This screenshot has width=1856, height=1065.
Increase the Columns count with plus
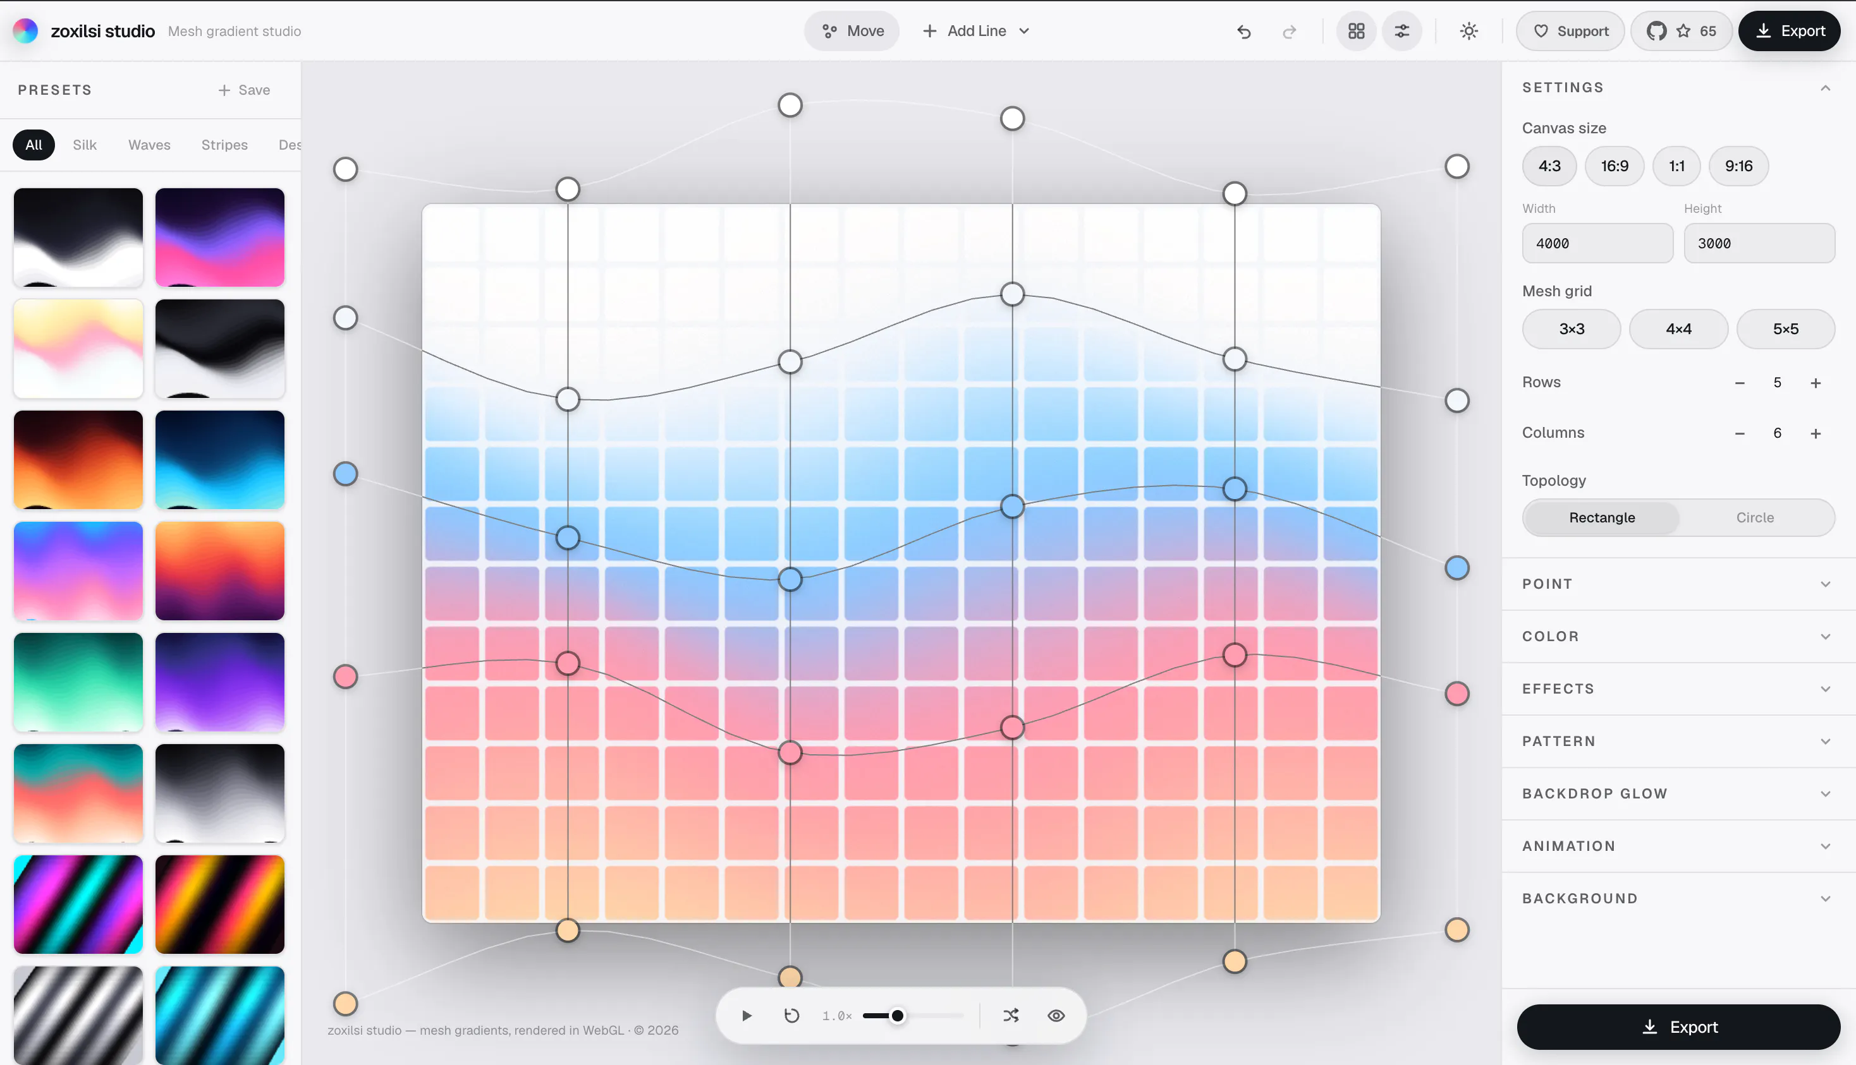pyautogui.click(x=1816, y=433)
